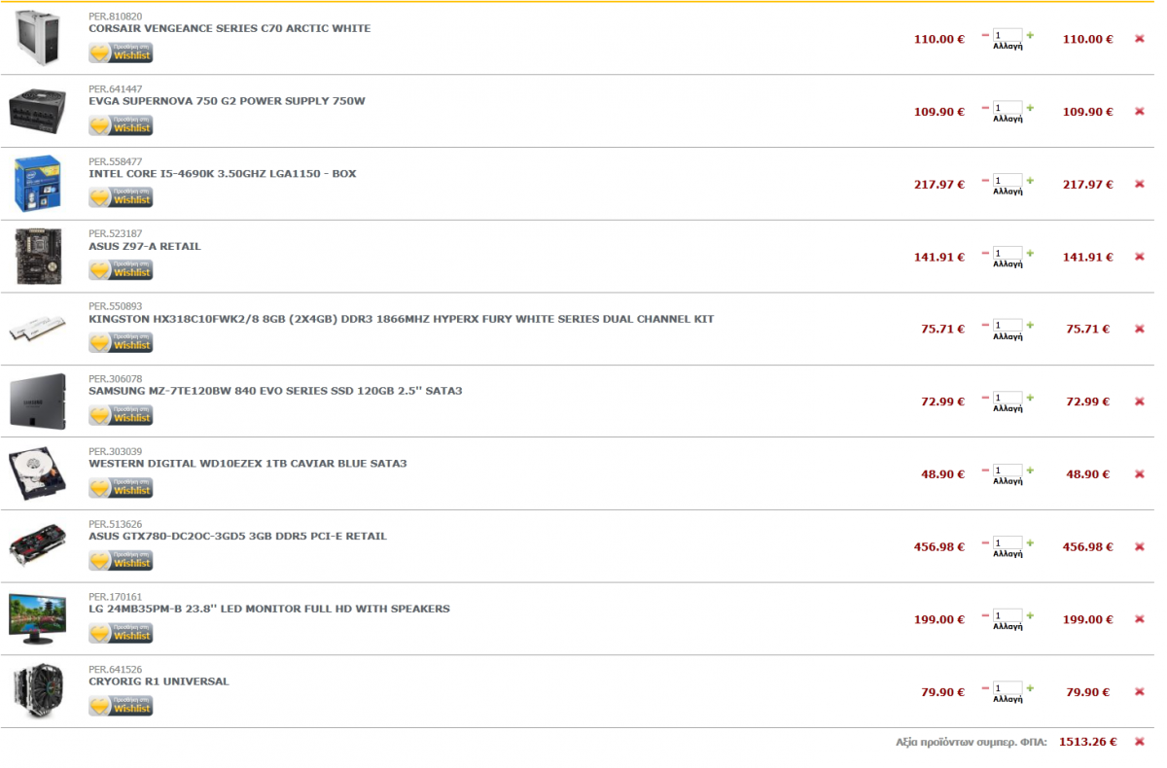The height and width of the screenshot is (768, 1167).
Task: Focus the quantity field for Corsair C70 case
Action: (x=1008, y=35)
